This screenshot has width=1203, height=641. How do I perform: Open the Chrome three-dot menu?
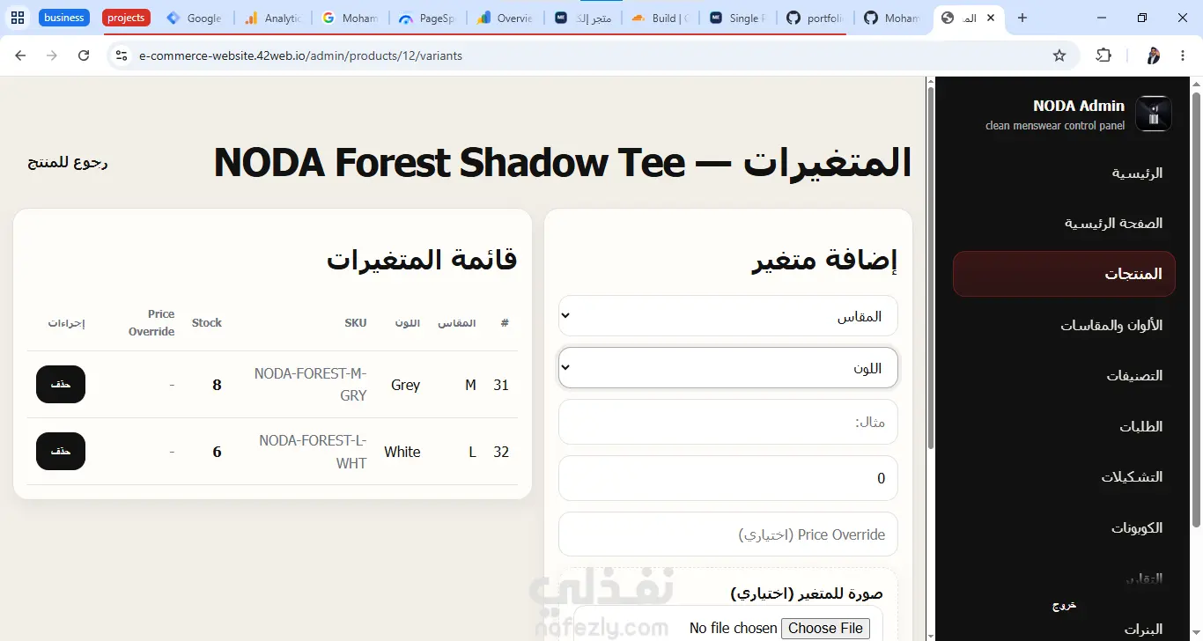(x=1183, y=55)
